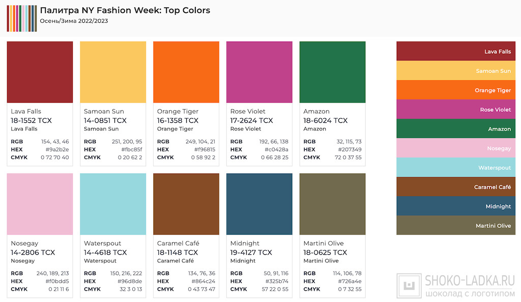Click the SHOKO-LADKA.RU logo icon
Viewport: 521px width, 302px height.
(408, 285)
